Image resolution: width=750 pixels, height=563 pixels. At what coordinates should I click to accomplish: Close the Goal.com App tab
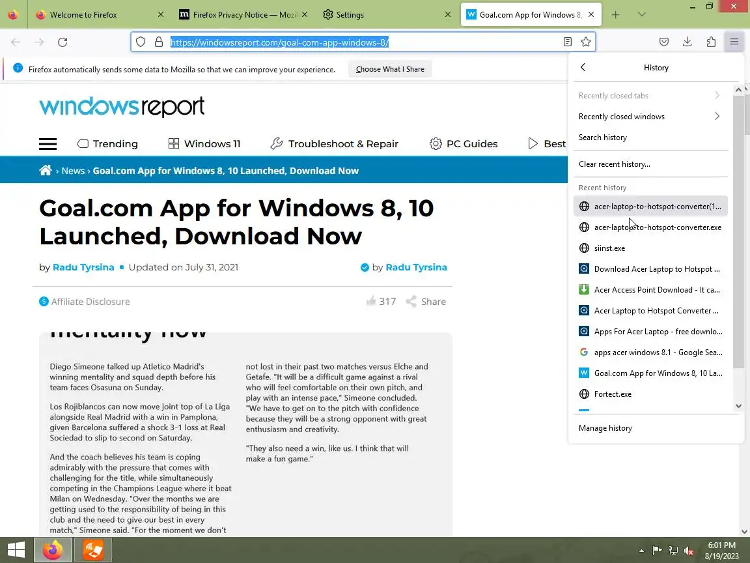591,15
